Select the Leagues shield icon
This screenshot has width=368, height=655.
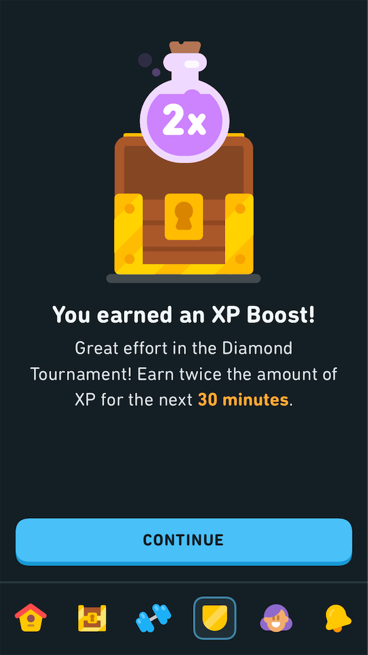point(215,618)
